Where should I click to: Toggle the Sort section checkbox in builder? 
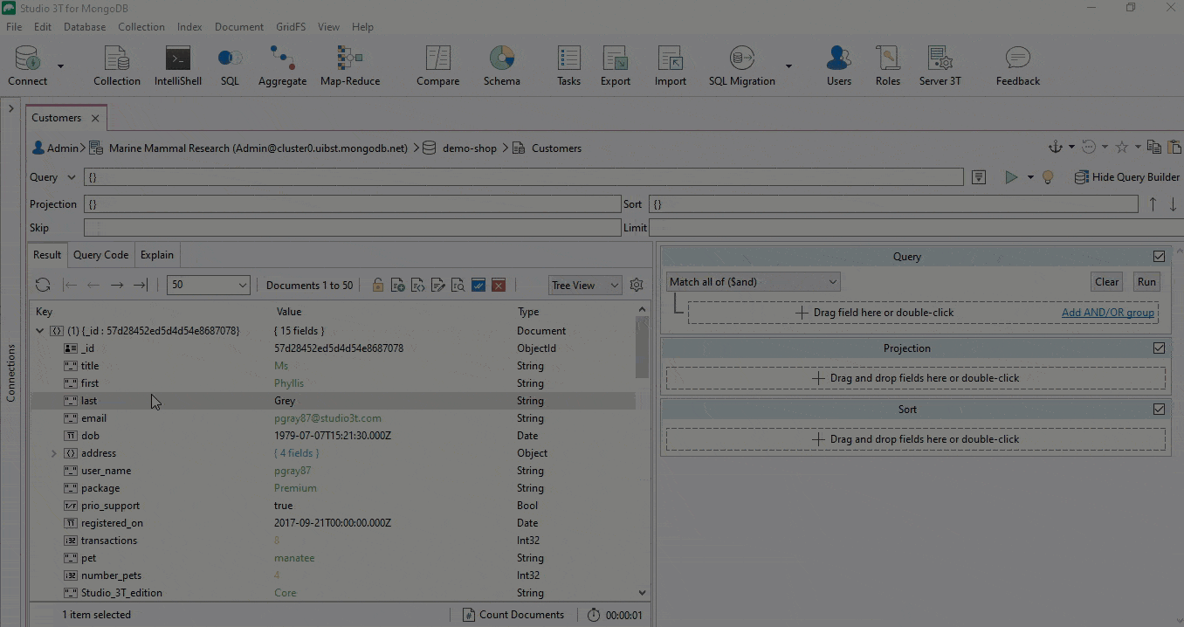tap(1159, 409)
